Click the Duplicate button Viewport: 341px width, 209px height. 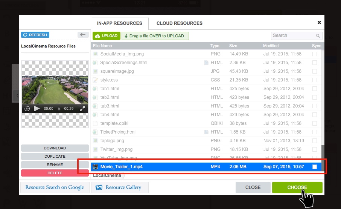tap(55, 156)
